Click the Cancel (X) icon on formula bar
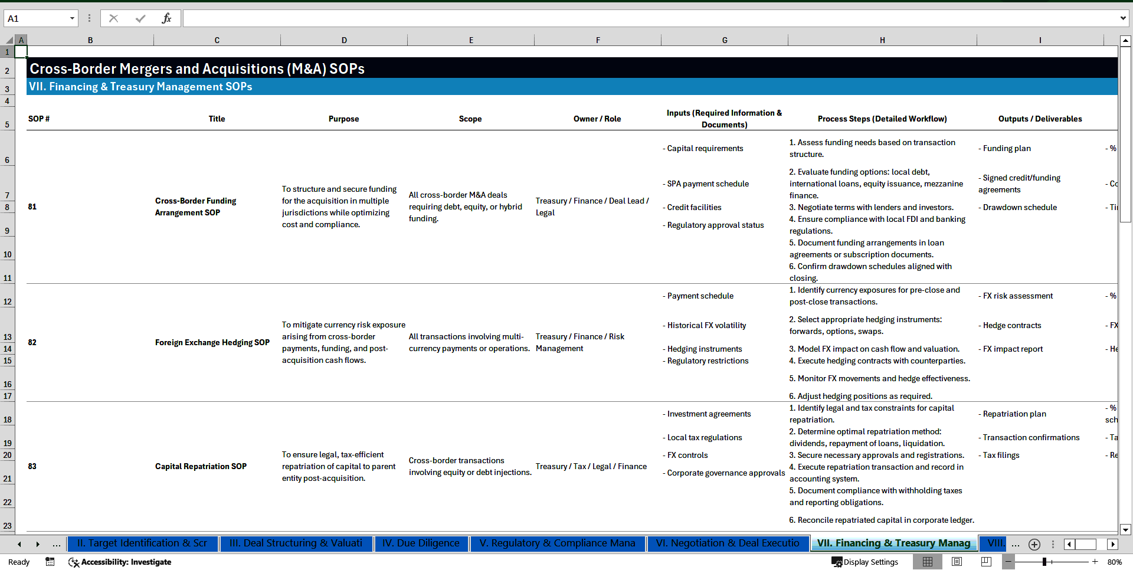This screenshot has width=1133, height=570. click(x=113, y=18)
